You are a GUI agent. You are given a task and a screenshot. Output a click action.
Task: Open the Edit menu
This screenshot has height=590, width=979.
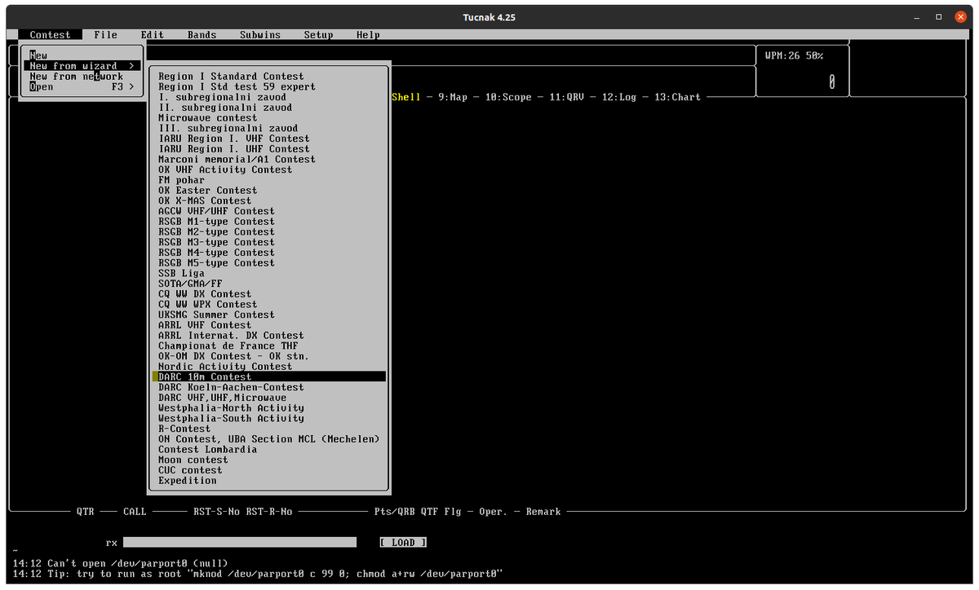coord(152,35)
